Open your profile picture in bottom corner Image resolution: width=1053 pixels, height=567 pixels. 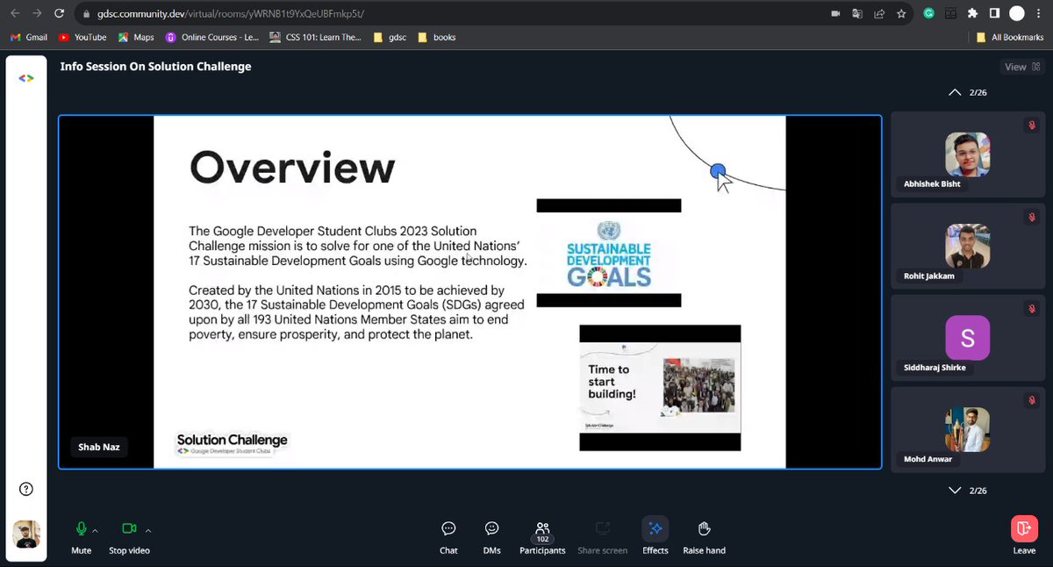[x=26, y=534]
